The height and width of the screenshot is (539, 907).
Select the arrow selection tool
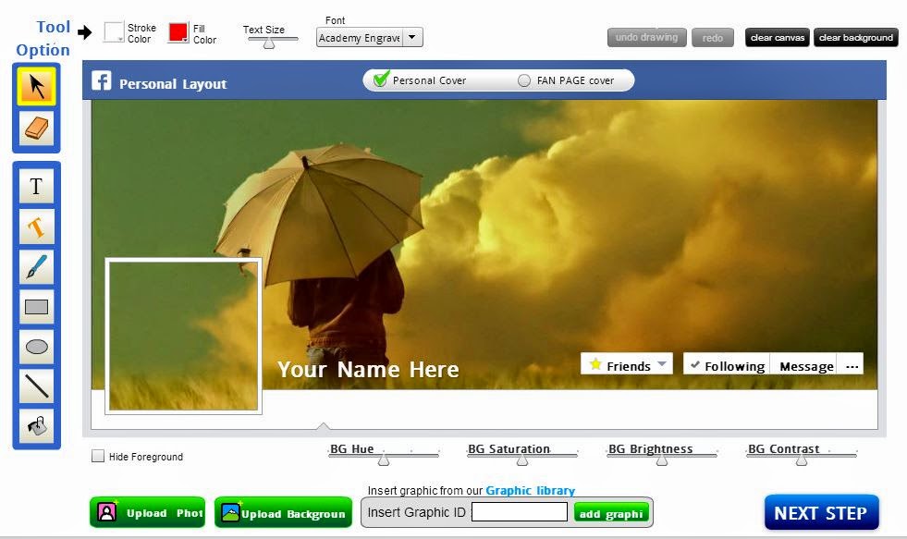click(x=36, y=88)
